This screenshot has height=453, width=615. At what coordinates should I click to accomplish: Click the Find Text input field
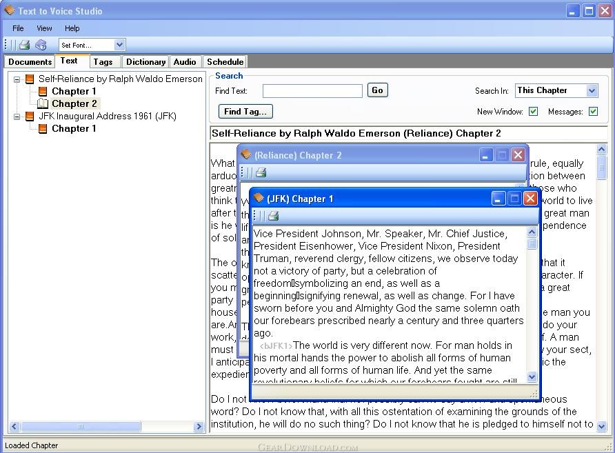[x=312, y=90]
